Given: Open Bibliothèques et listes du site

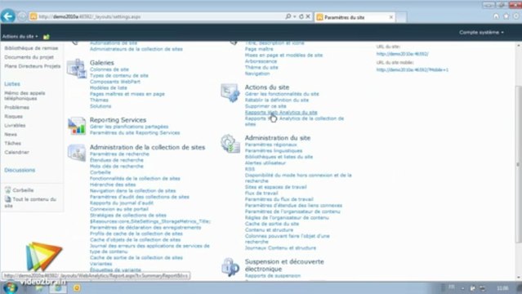Looking at the screenshot, I should tap(279, 157).
